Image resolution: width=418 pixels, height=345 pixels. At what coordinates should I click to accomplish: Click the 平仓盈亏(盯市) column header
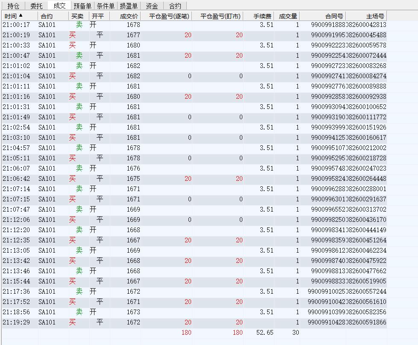[217, 16]
